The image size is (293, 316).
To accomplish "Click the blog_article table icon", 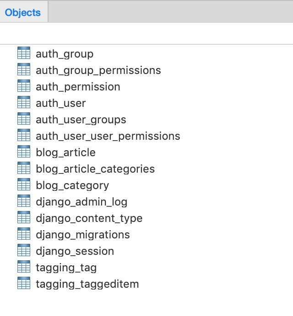I will tap(23, 153).
